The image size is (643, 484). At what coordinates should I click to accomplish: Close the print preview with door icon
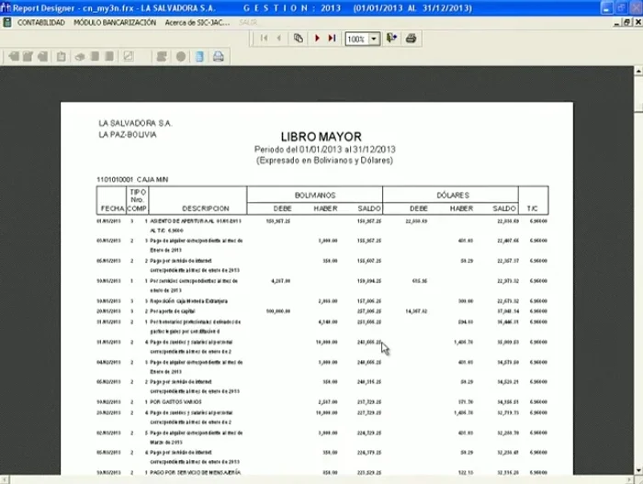392,39
